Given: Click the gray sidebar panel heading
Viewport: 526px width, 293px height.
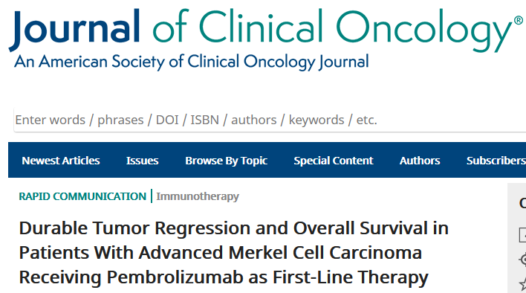Looking at the screenshot, I should coord(522,203).
